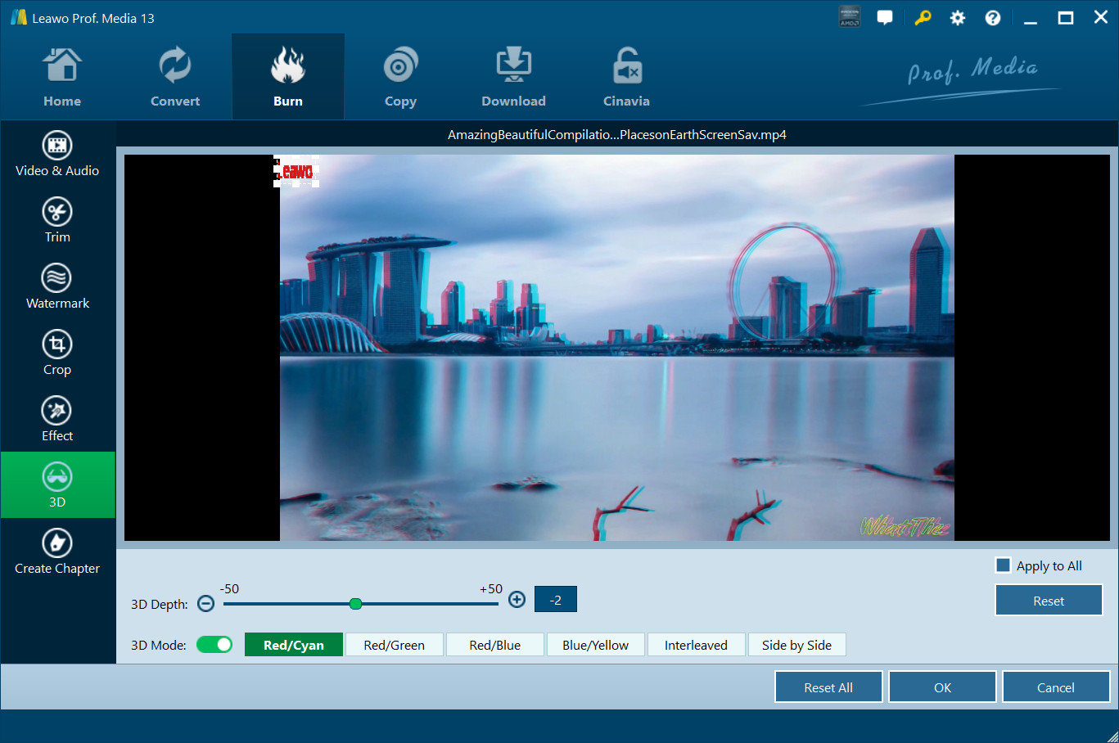This screenshot has width=1119, height=743.
Task: Switch to the Download tab
Action: tap(513, 78)
